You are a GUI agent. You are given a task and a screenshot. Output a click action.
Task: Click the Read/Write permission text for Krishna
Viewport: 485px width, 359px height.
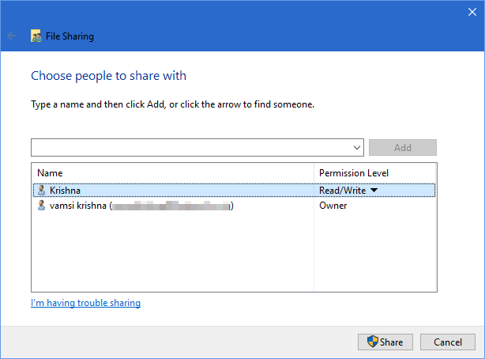(x=343, y=190)
